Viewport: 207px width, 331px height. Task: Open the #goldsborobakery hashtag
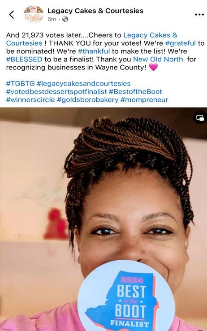point(88,100)
